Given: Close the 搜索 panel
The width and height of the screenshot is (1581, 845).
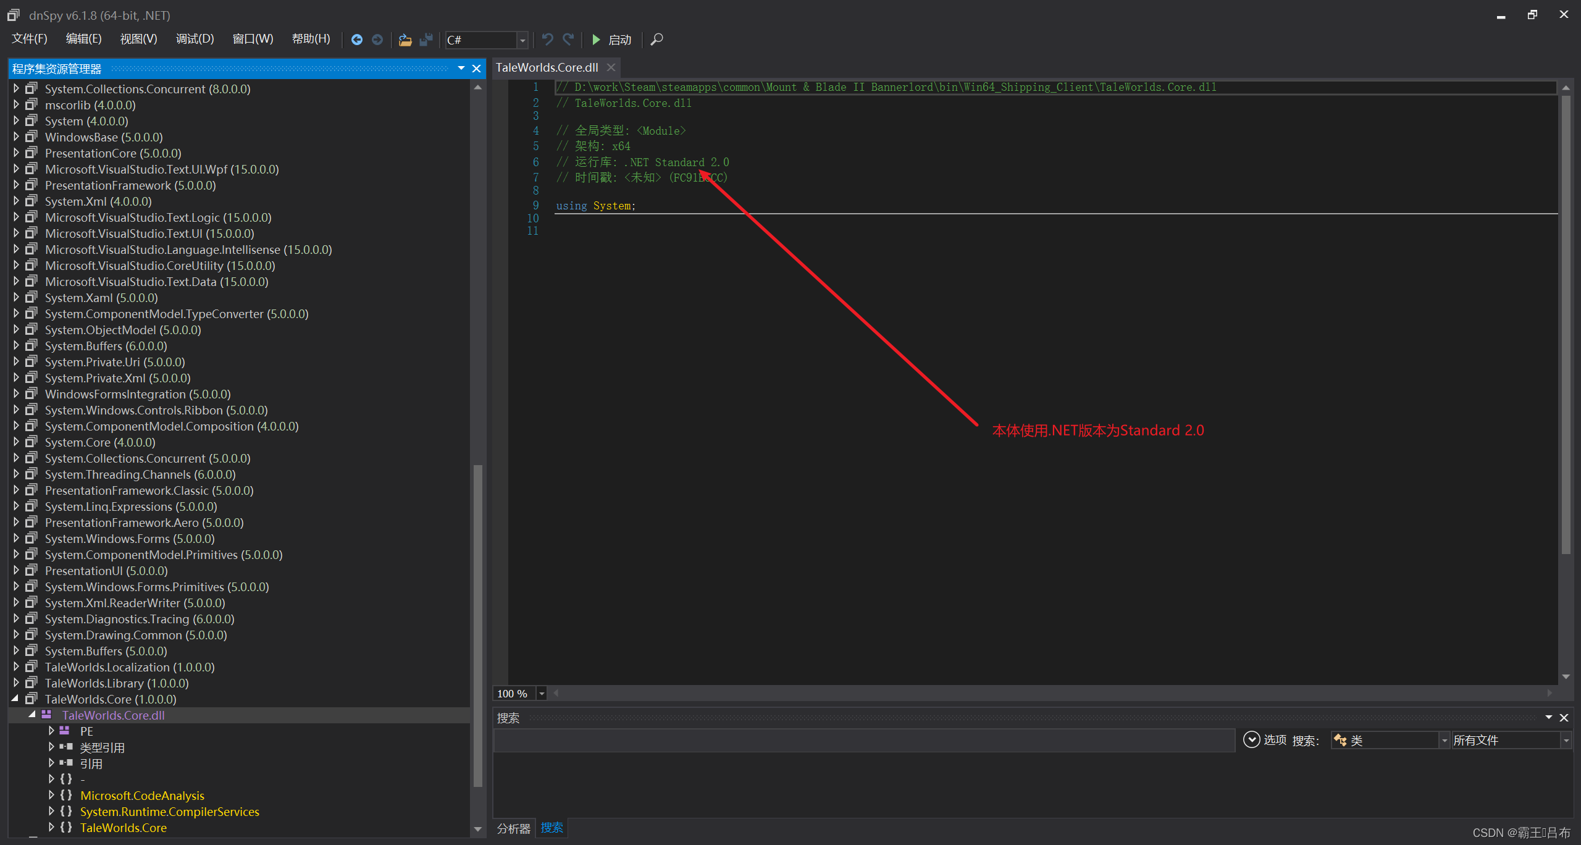Looking at the screenshot, I should pyautogui.click(x=1564, y=718).
